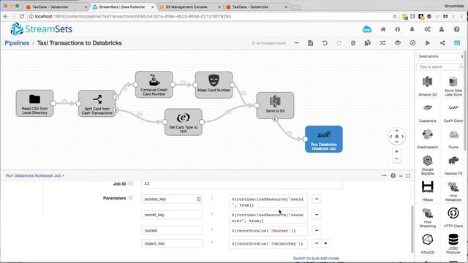Open the More ellipsis in pipeline toolbar
Screen dimensions: 468x263
(x=296, y=43)
